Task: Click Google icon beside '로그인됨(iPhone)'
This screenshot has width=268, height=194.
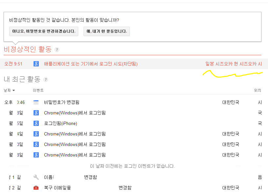Action: (36, 123)
